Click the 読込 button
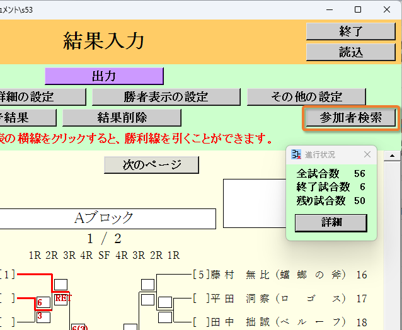The height and width of the screenshot is (330, 402). [351, 52]
